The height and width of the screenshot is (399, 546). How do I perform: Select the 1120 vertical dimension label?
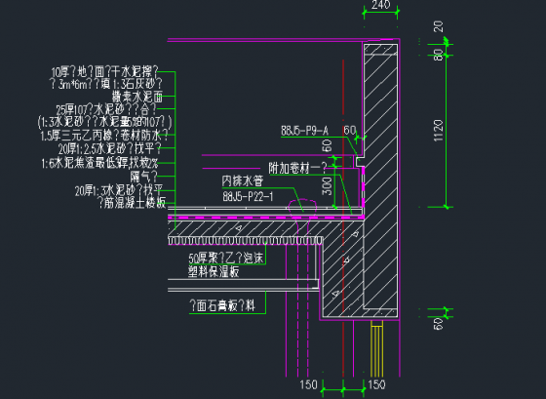tap(439, 131)
